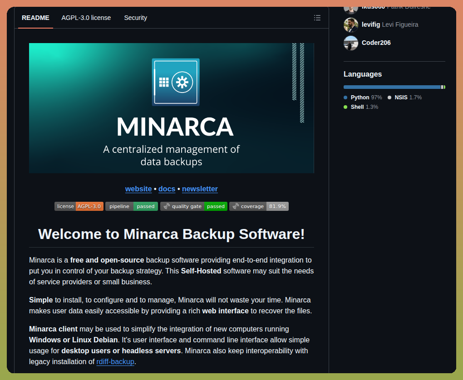Viewport: 463px width, 380px height.
Task: Open the rdiff-backup link
Action: 115,361
